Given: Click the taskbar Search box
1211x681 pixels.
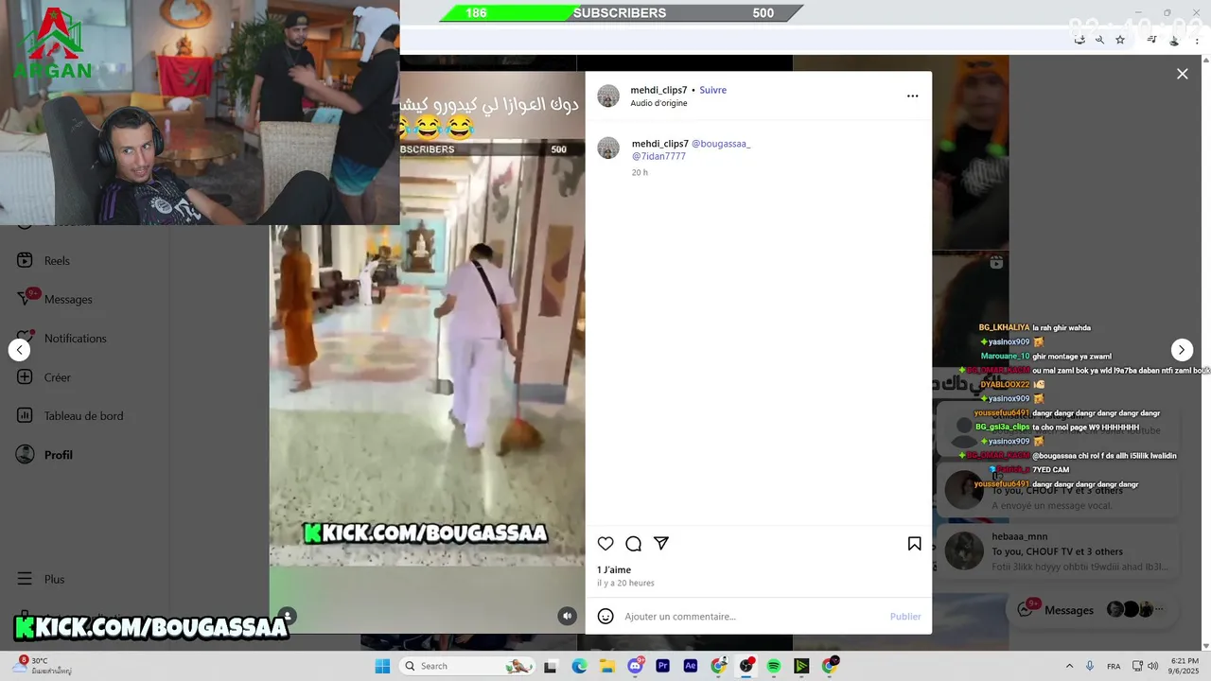Looking at the screenshot, I should (467, 666).
